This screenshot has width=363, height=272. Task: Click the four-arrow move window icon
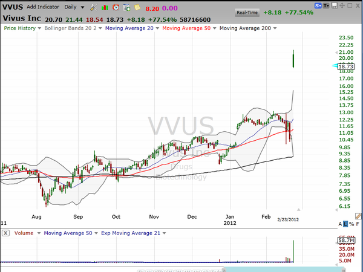coord(342,5)
